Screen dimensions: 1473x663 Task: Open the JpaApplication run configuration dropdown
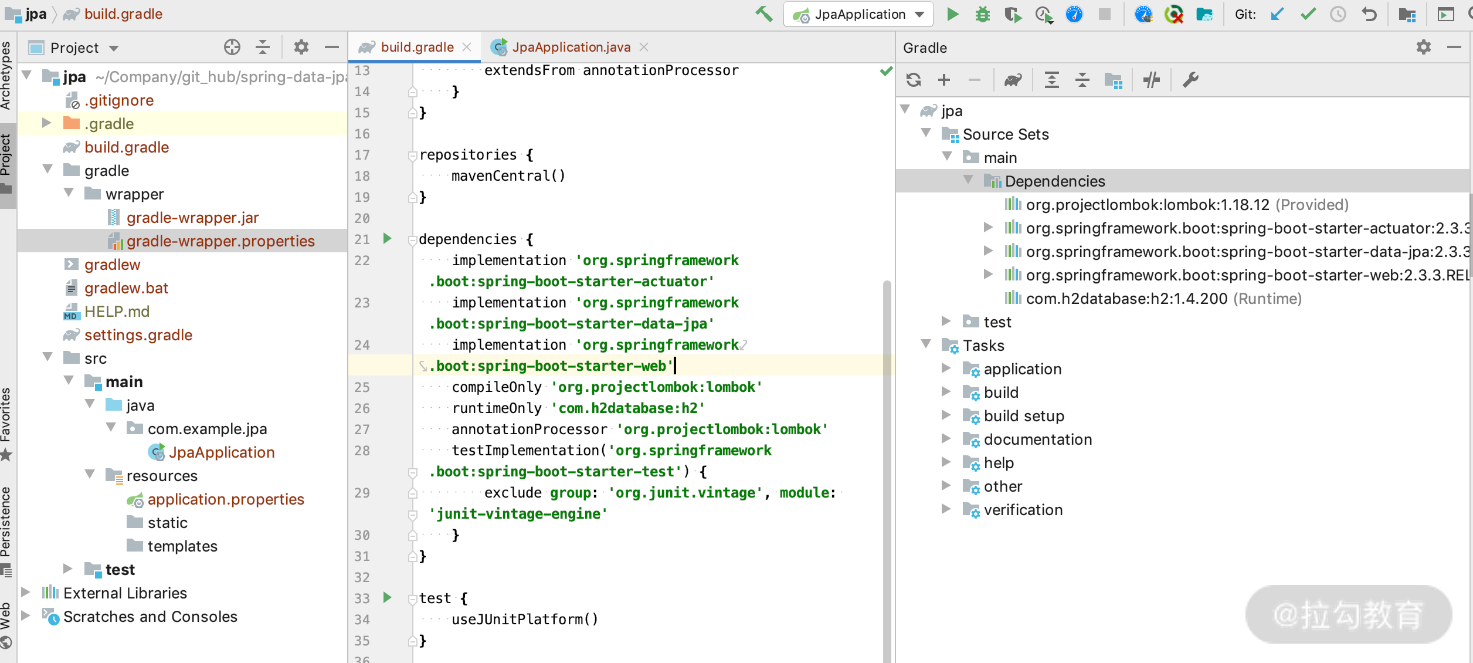pos(858,14)
